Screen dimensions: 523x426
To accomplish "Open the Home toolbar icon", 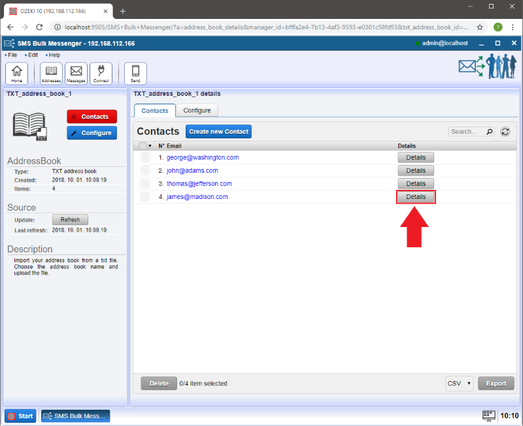I will click(16, 73).
